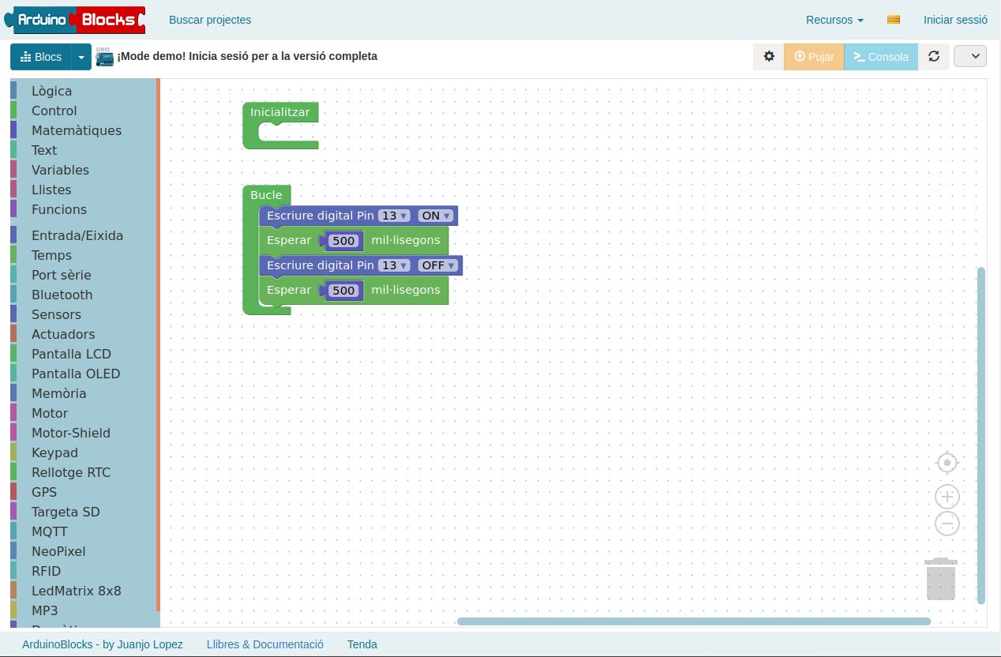
Task: Expand the Blocs button dropdown caret
Action: 81,57
